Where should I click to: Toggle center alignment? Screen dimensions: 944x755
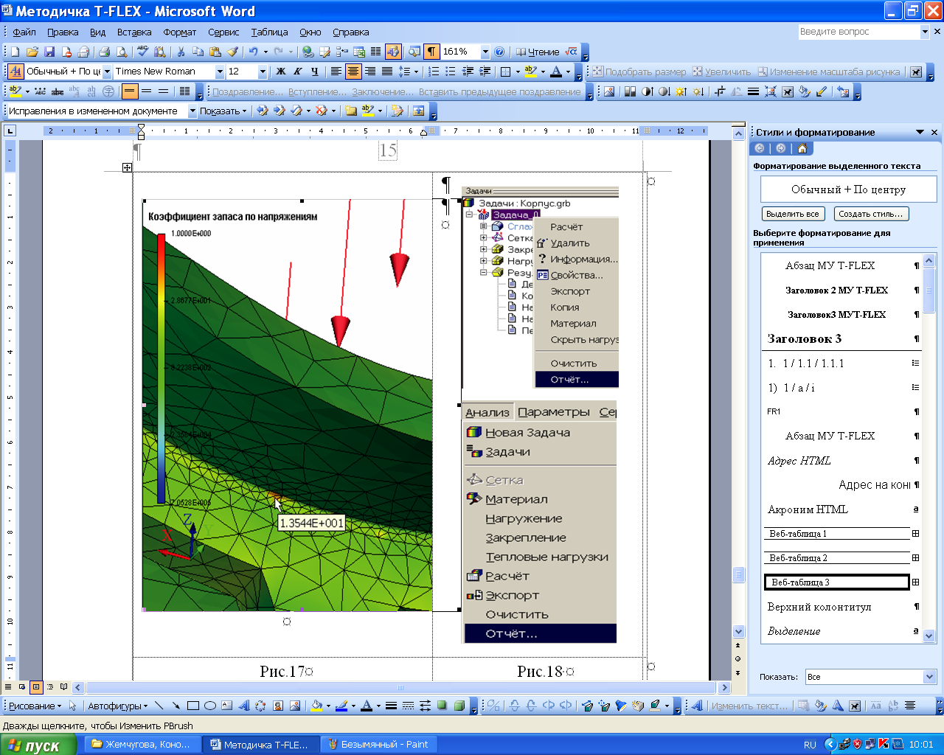(353, 72)
